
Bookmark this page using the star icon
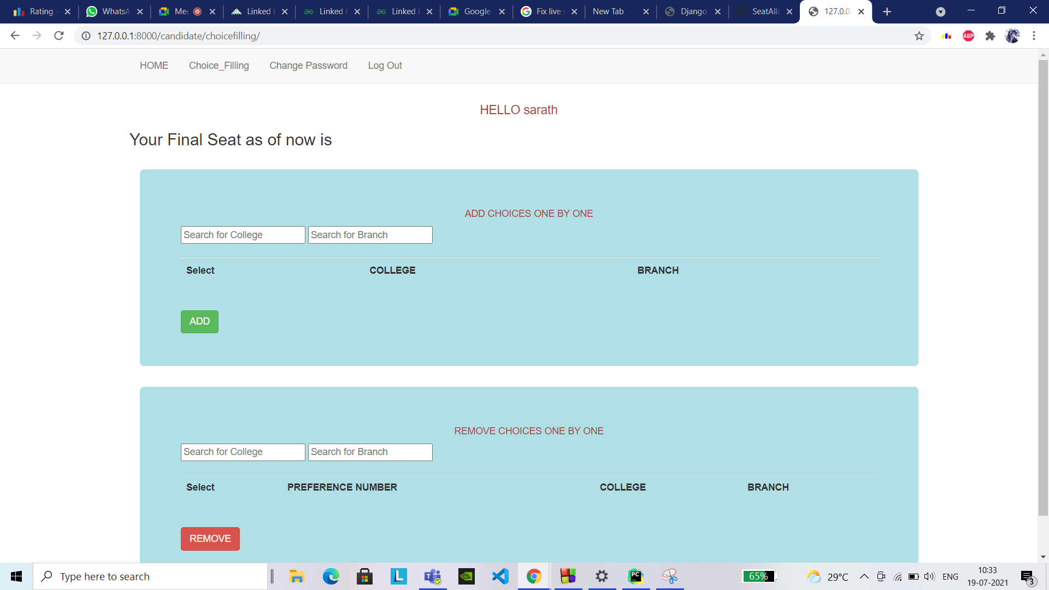click(920, 36)
